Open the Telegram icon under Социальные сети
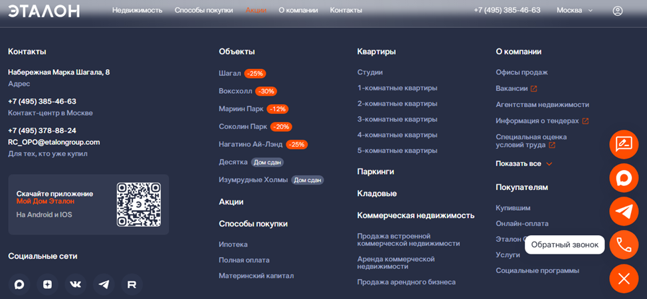Image resolution: width=647 pixels, height=299 pixels. pos(104,284)
